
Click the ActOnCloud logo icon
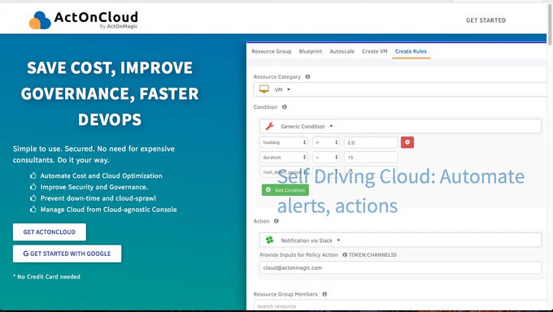40,20
